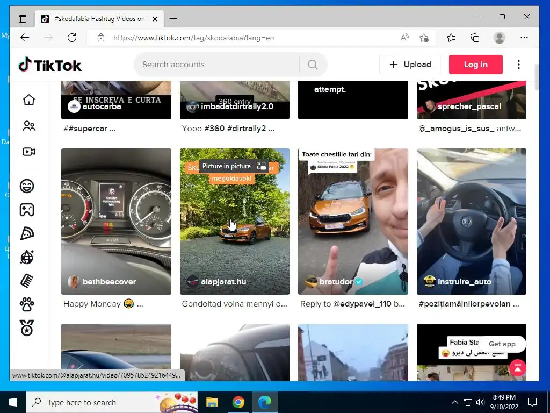
Task: Open the Favorites list icon
Action: click(451, 38)
